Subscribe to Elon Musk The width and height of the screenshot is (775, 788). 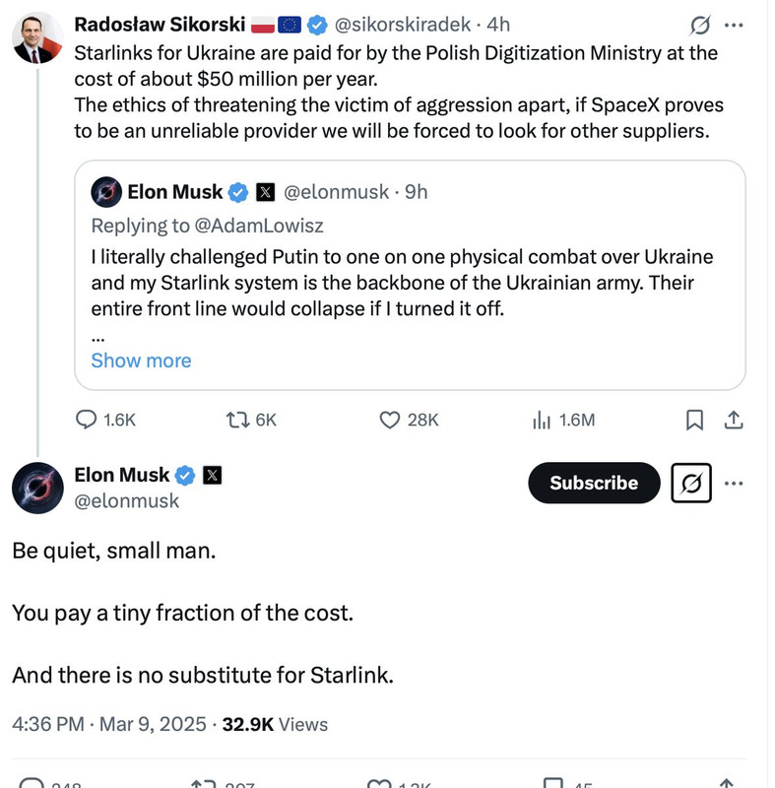[594, 483]
